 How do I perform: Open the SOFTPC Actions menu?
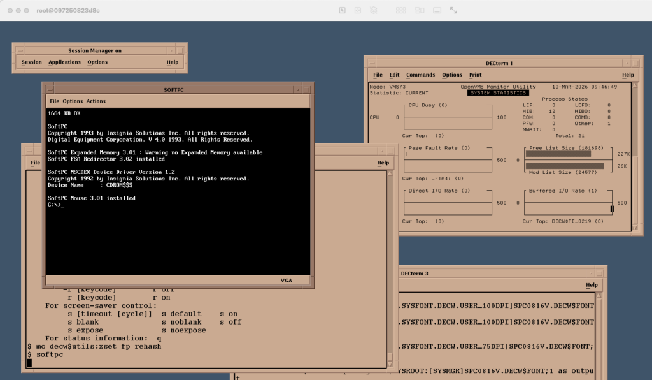[x=96, y=101]
